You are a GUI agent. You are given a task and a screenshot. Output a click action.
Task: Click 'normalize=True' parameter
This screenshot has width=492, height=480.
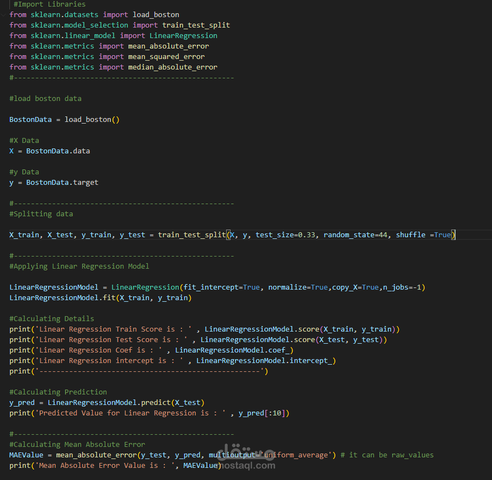[x=298, y=287]
